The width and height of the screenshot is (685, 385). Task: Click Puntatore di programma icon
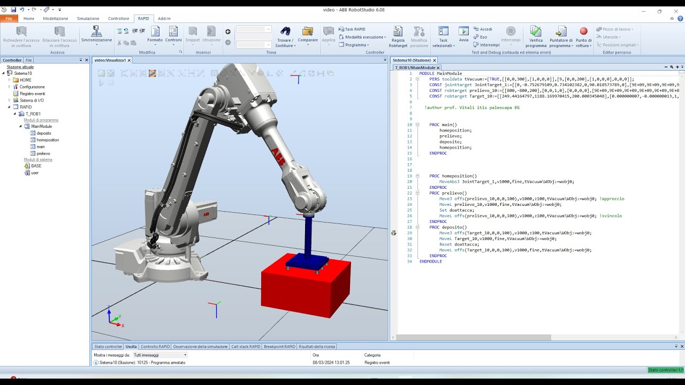coord(561,31)
